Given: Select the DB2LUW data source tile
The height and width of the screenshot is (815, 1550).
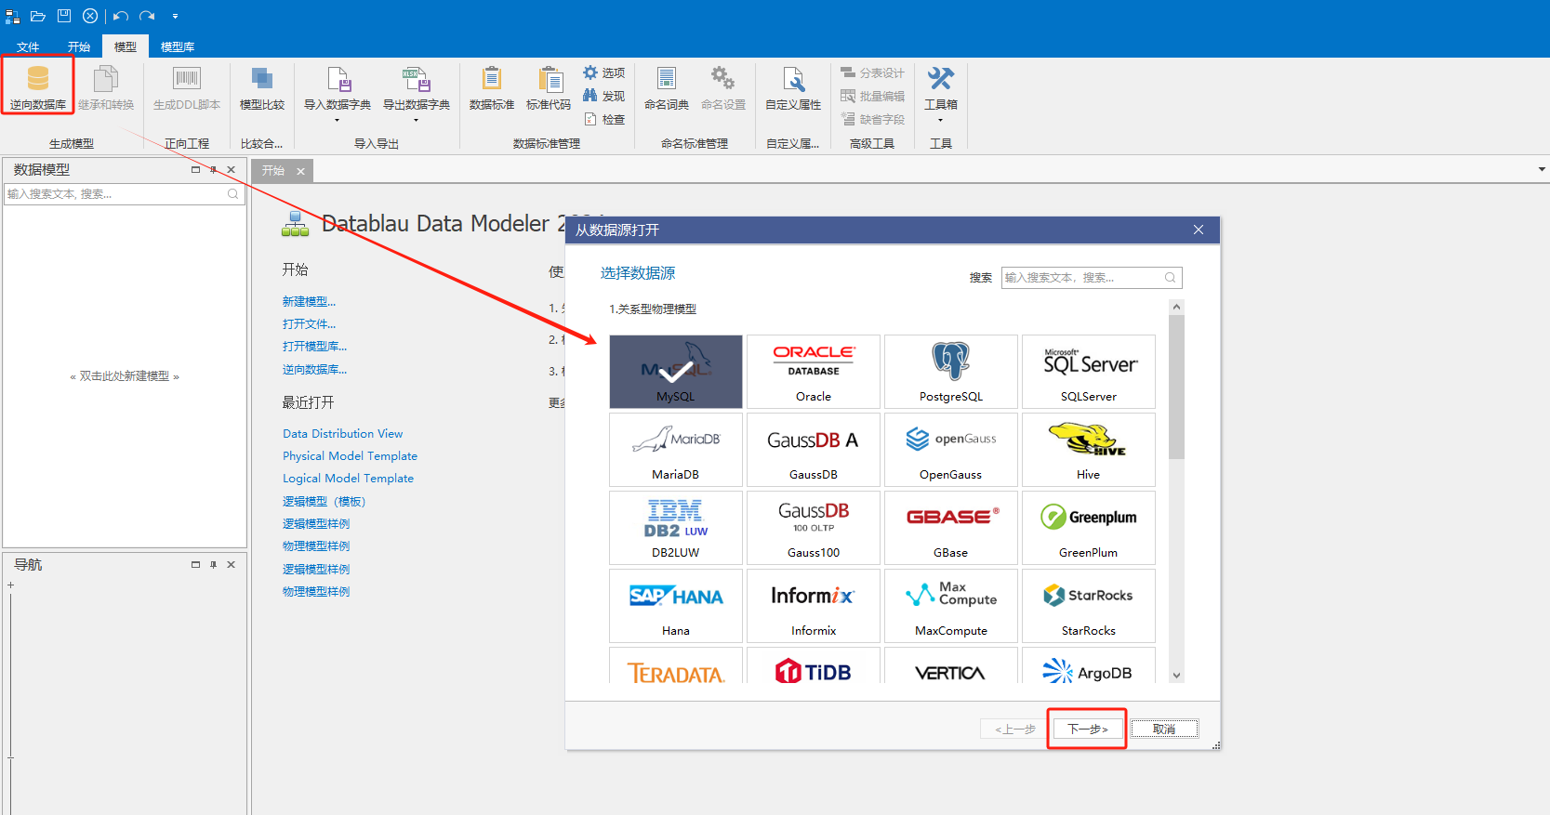Looking at the screenshot, I should click(676, 528).
